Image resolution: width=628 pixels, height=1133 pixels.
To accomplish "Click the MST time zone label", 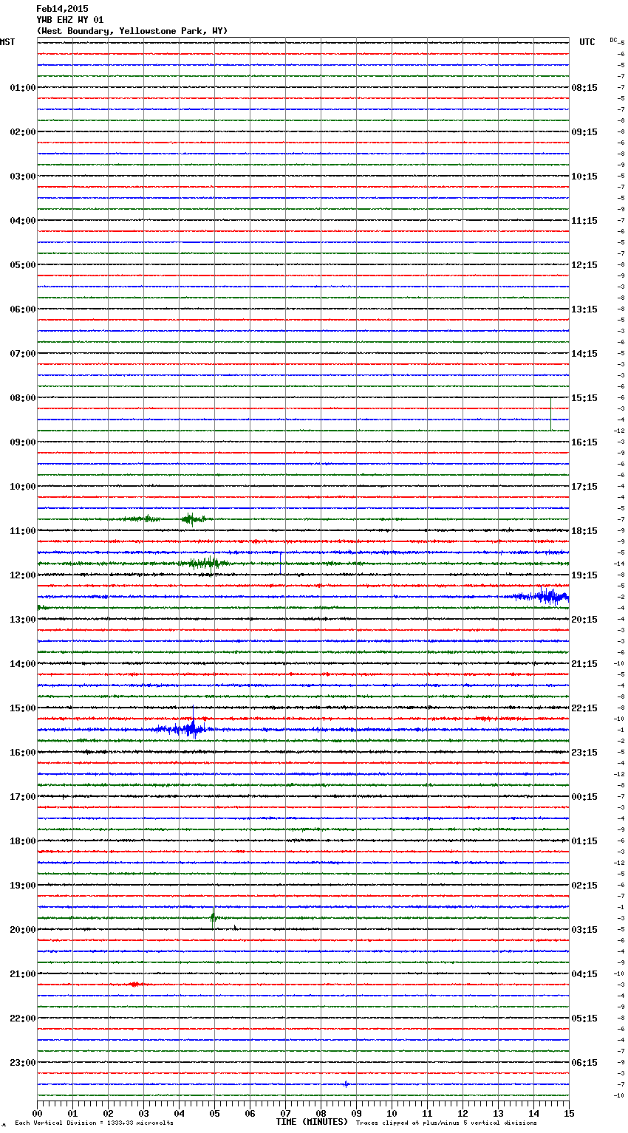I will 7,42.
